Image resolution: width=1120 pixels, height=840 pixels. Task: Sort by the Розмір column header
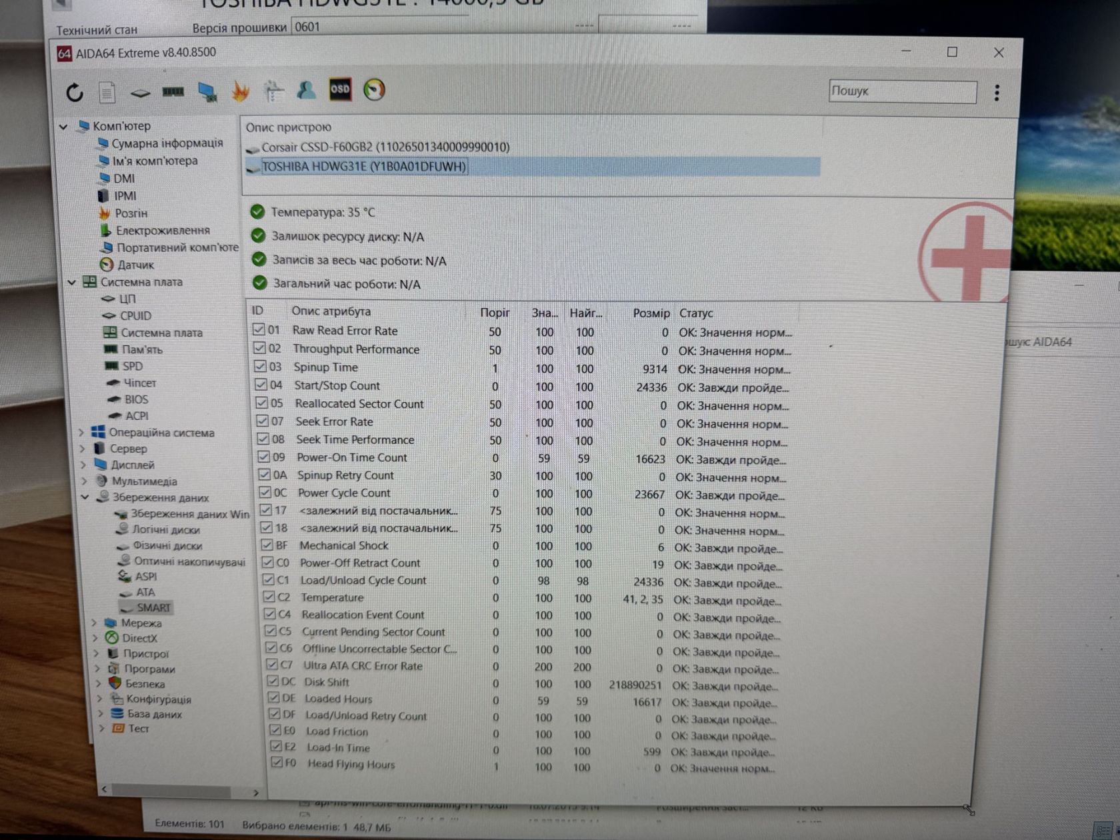651,313
